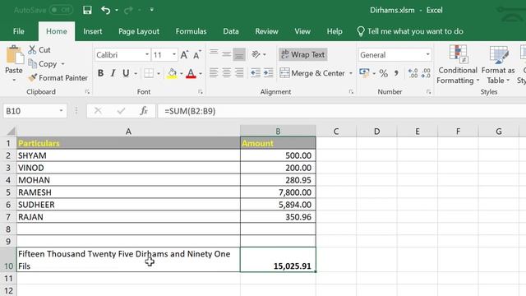The width and height of the screenshot is (526, 296).
Task: Go to the Formulas tab
Action: tap(191, 31)
